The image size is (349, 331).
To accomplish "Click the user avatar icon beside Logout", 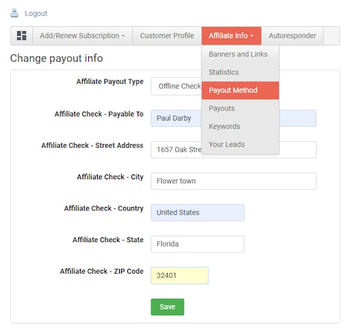I will point(14,13).
